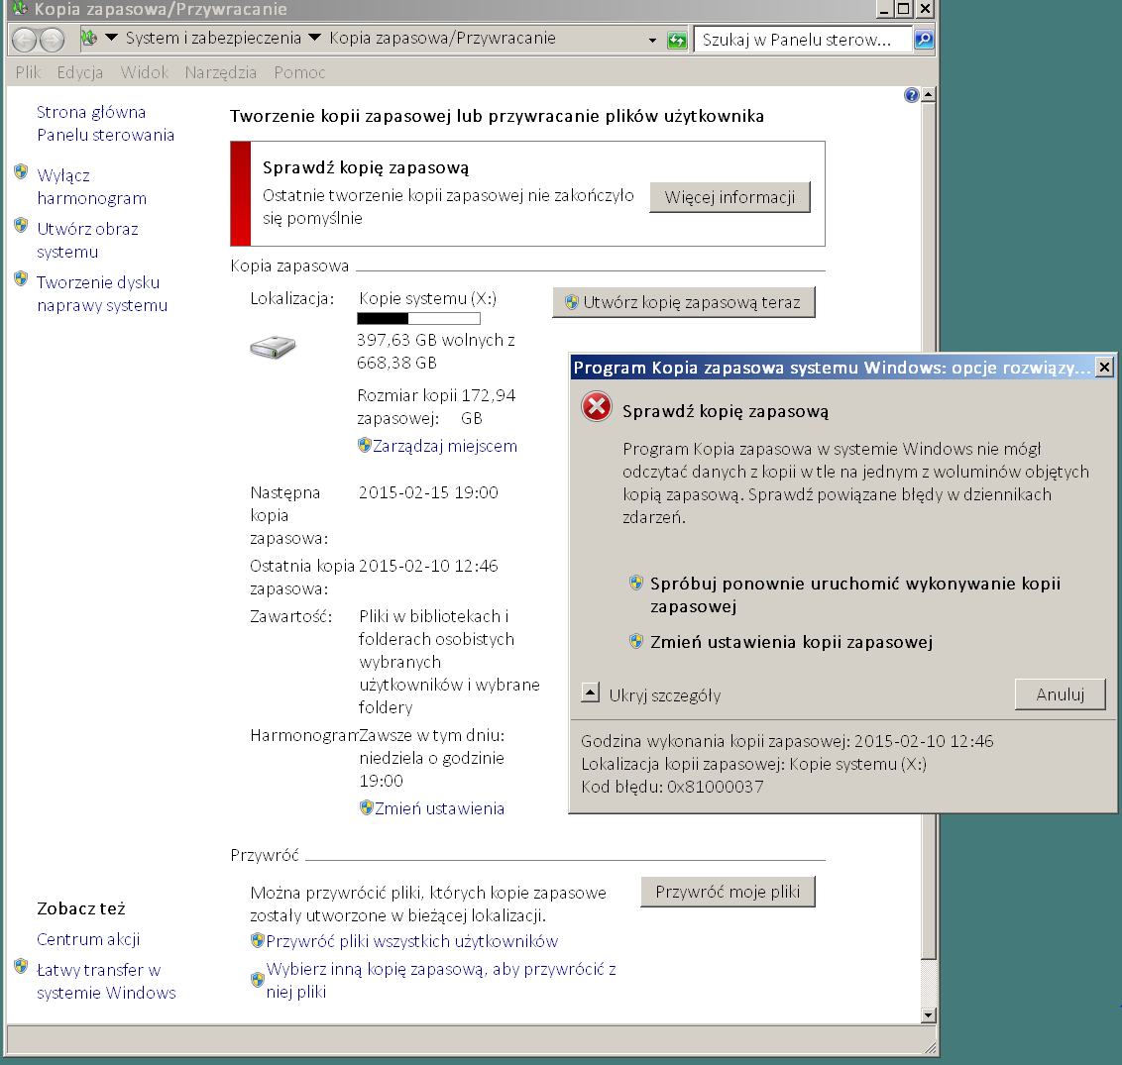Click the vertical scrollbar down arrow
1122x1065 pixels.
coord(928,1014)
